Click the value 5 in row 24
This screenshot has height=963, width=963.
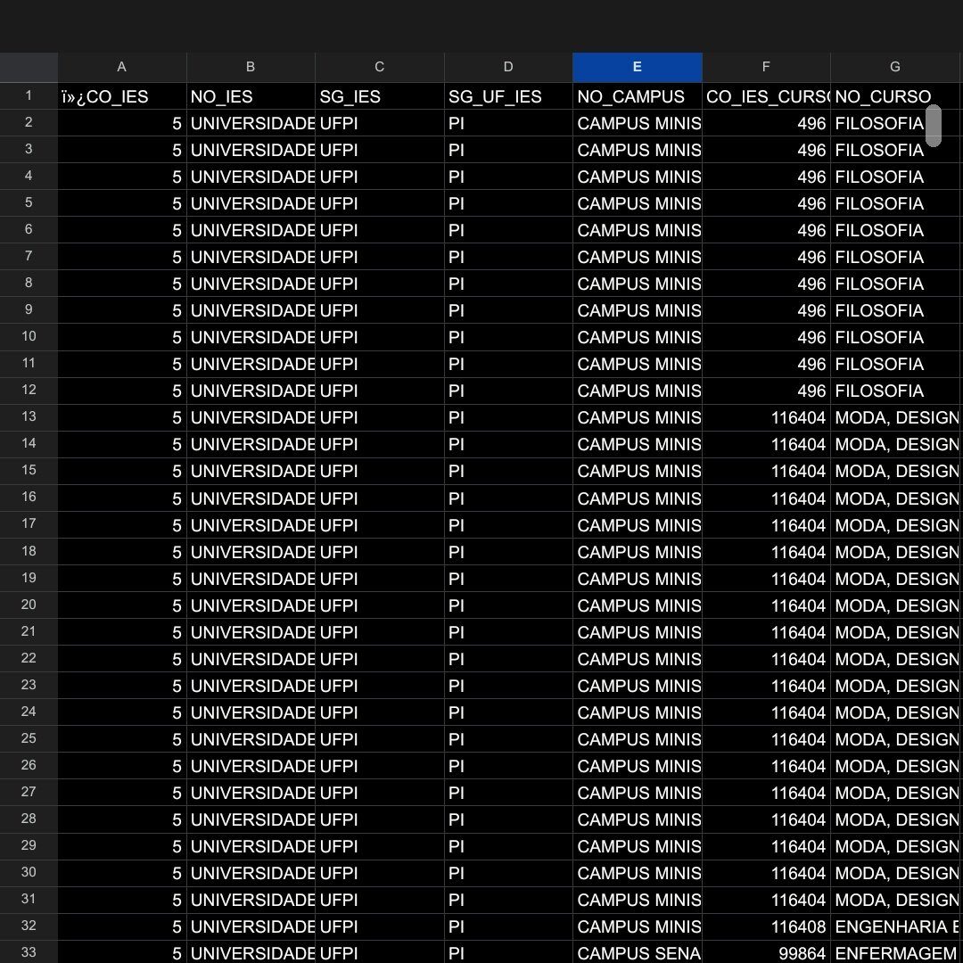click(x=122, y=712)
